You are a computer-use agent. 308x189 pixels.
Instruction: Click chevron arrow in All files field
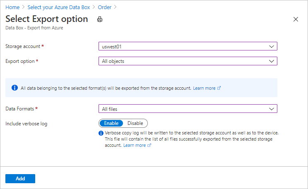pos(272,109)
